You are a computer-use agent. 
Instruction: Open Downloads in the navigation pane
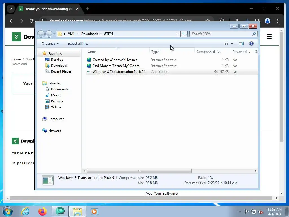pyautogui.click(x=59, y=66)
